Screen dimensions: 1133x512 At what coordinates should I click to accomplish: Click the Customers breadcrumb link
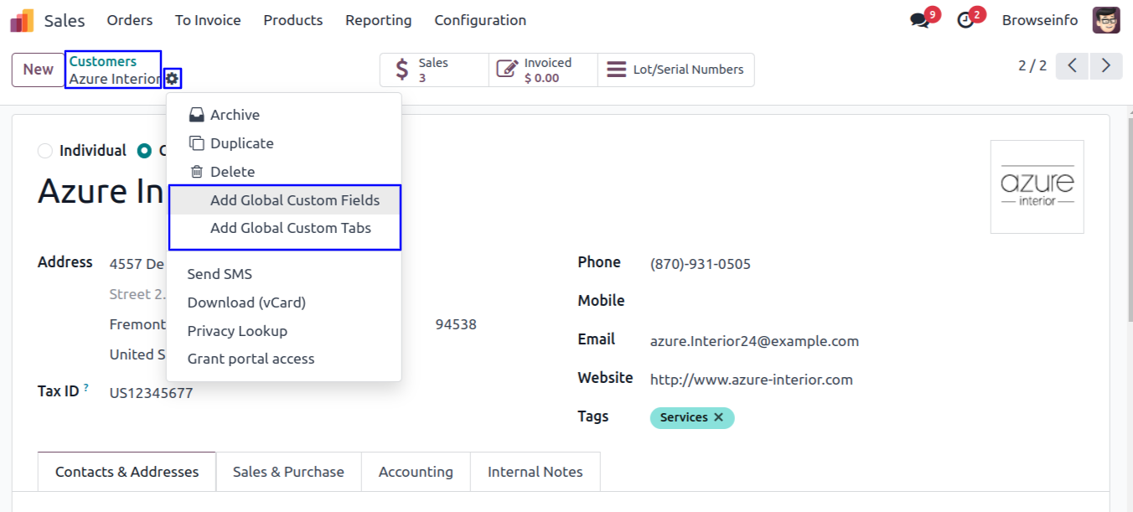(102, 61)
